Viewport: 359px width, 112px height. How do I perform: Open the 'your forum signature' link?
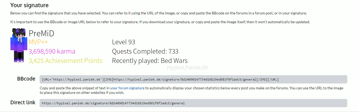click(x=127, y=88)
